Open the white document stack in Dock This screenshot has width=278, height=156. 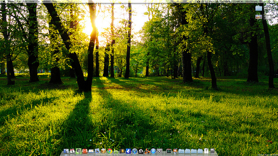(206, 151)
